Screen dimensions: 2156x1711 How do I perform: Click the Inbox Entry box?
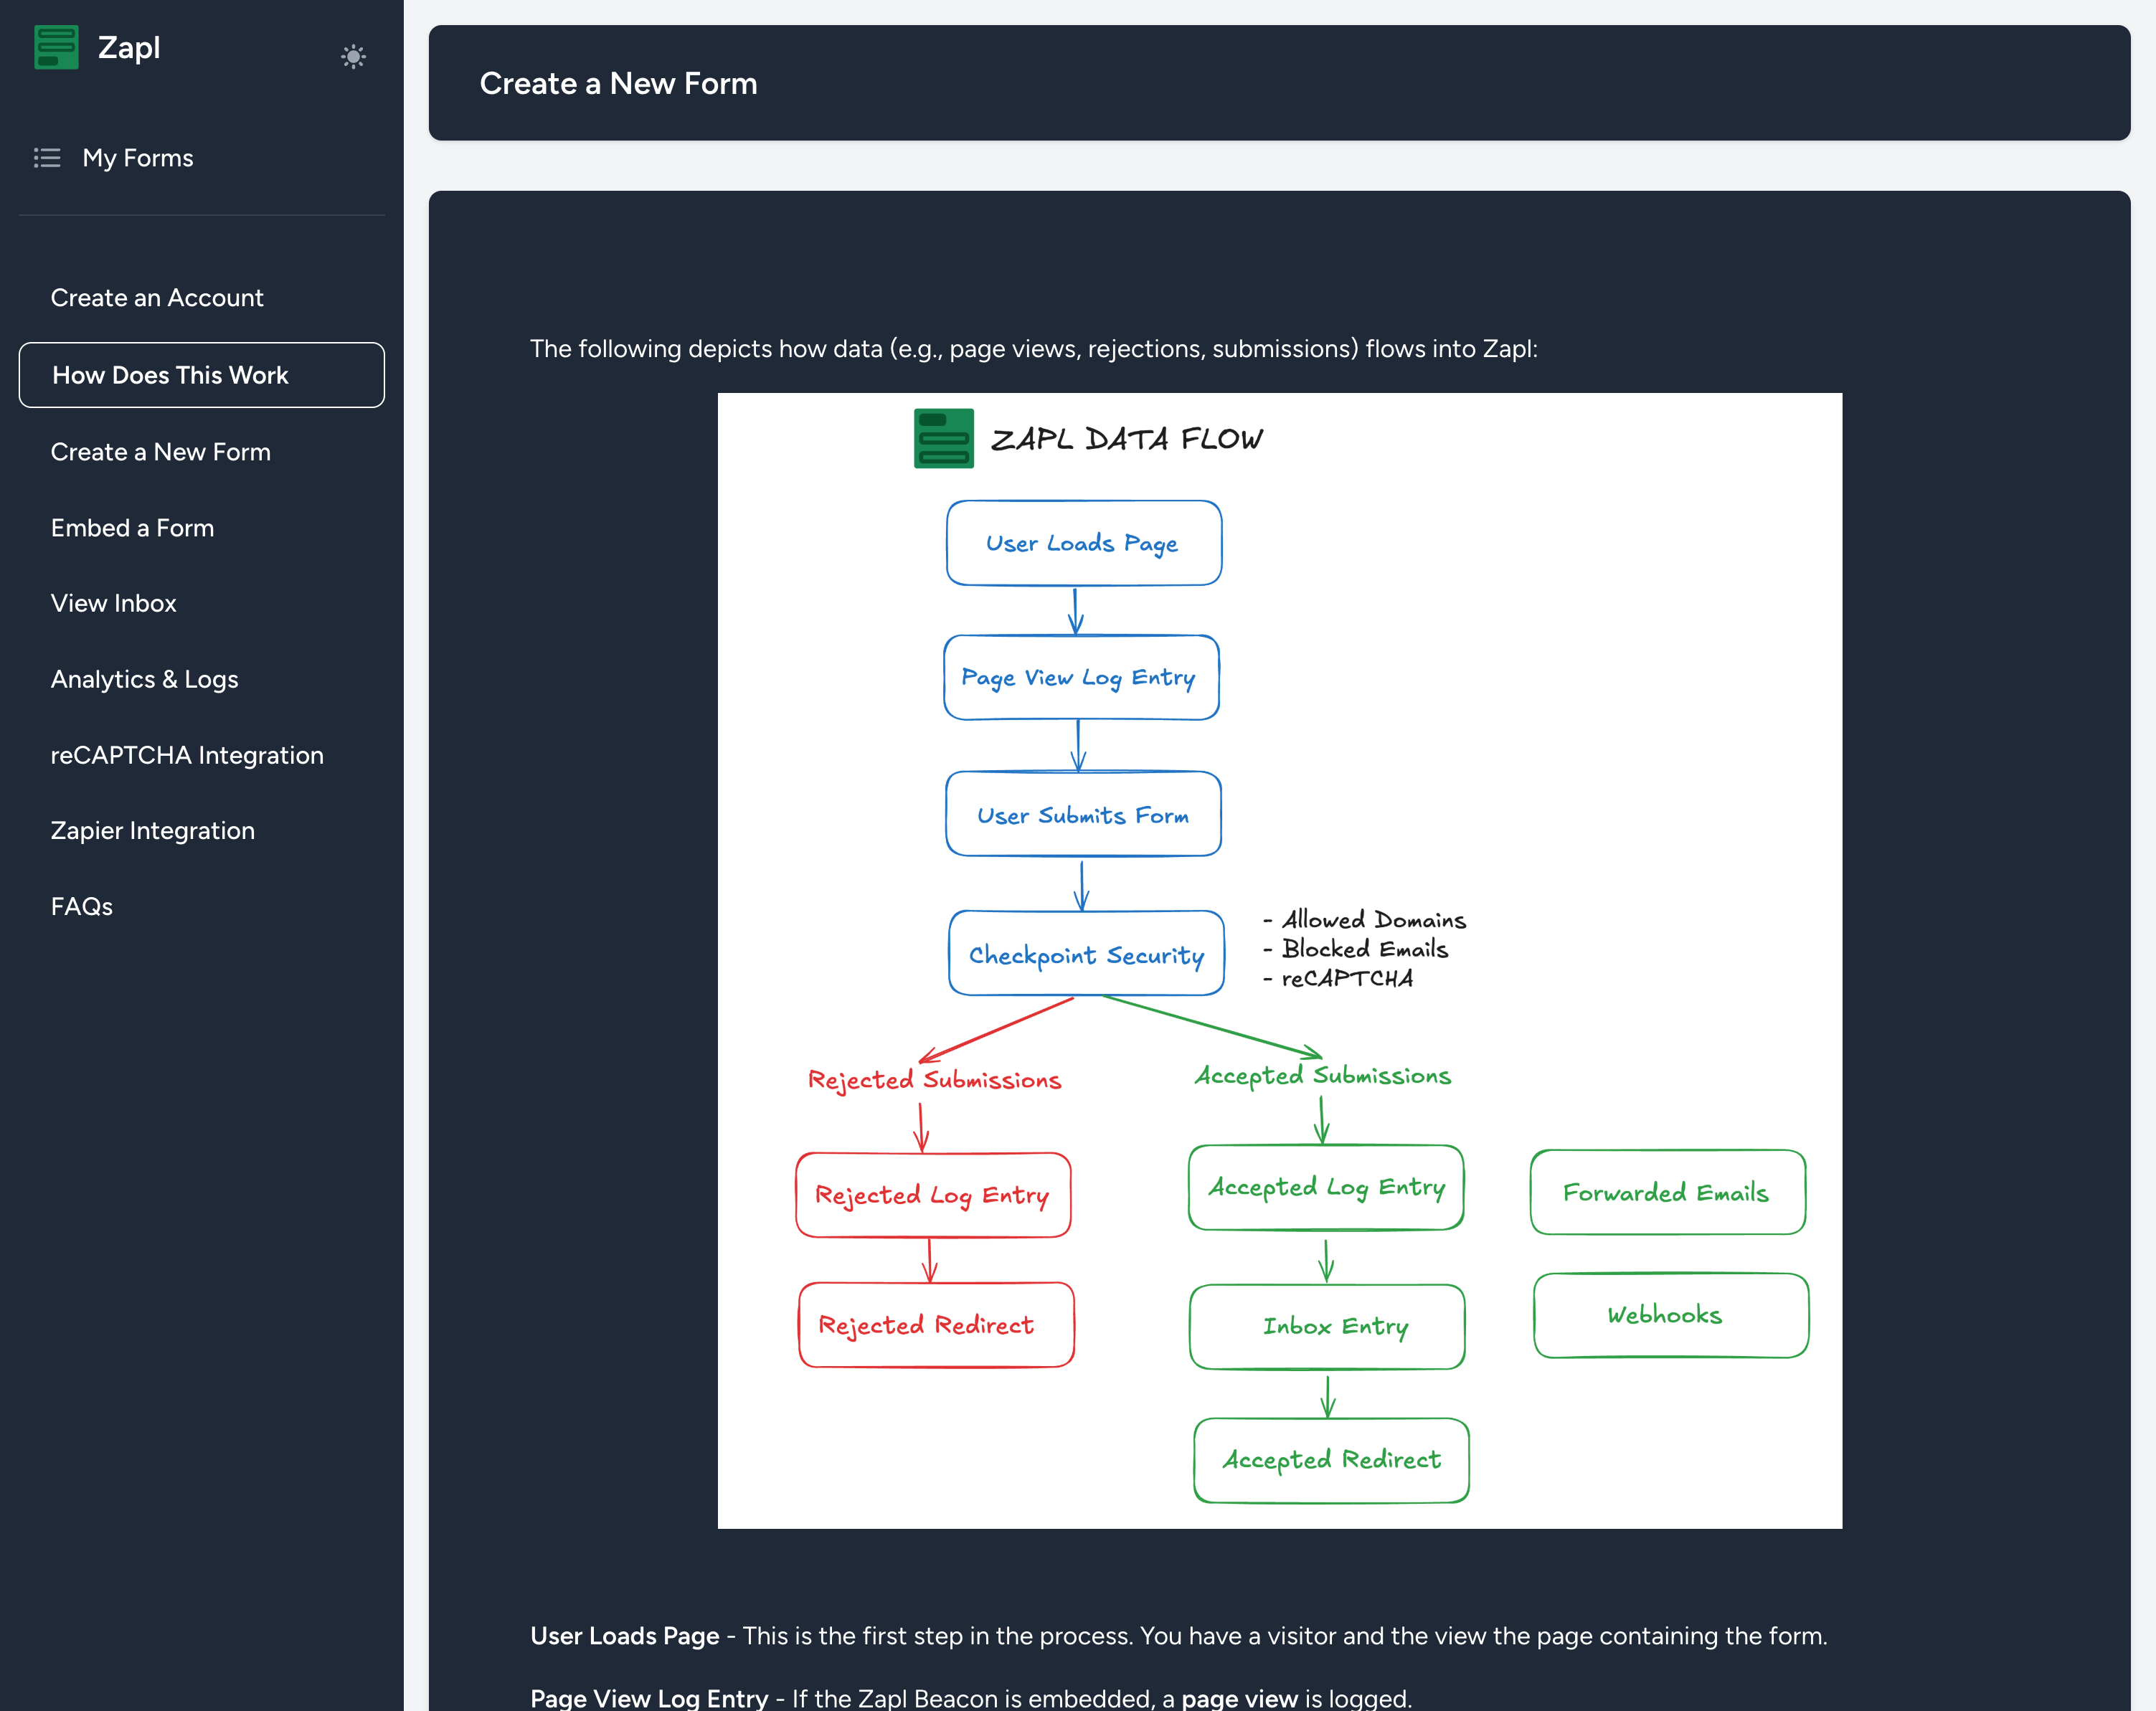point(1327,1327)
